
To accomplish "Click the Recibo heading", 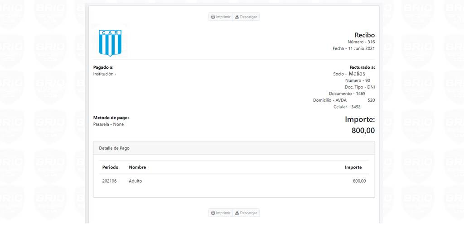I will click(365, 35).
